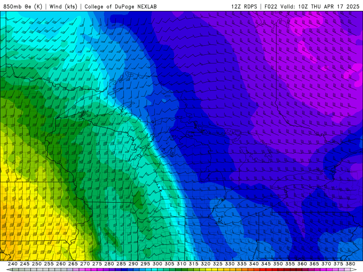The width and height of the screenshot is (363, 272).
Task: Click the 240 value on the color scale
Action: tap(13, 264)
